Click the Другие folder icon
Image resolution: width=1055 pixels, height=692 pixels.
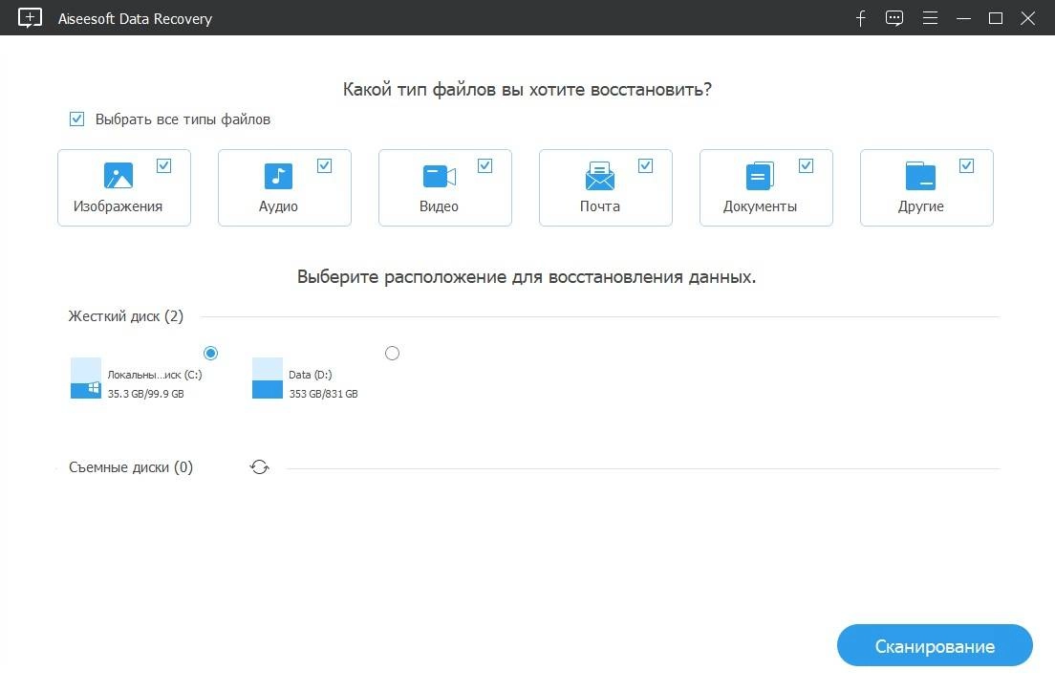(920, 176)
